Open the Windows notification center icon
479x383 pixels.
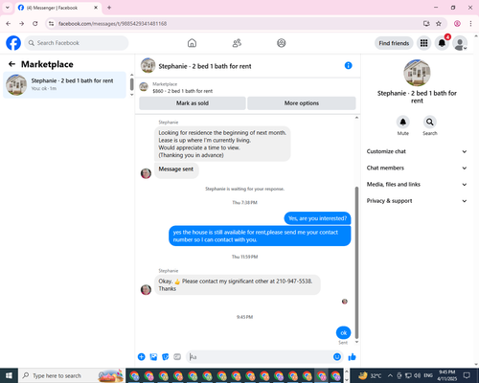point(467,375)
